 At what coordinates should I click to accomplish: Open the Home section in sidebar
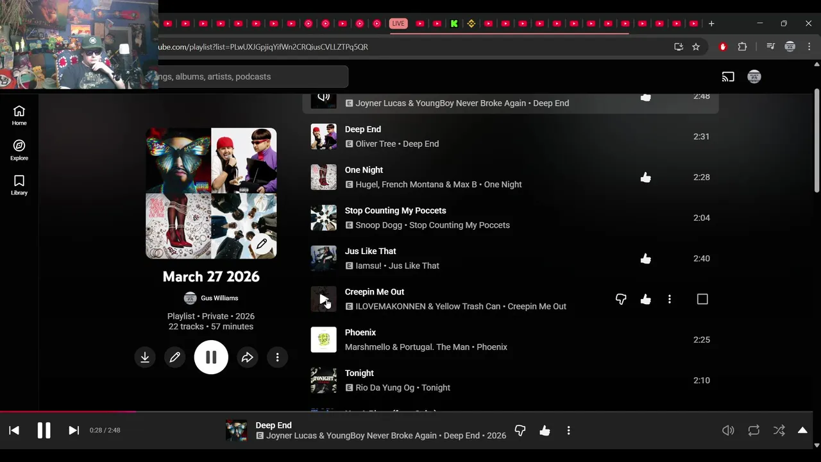click(19, 116)
